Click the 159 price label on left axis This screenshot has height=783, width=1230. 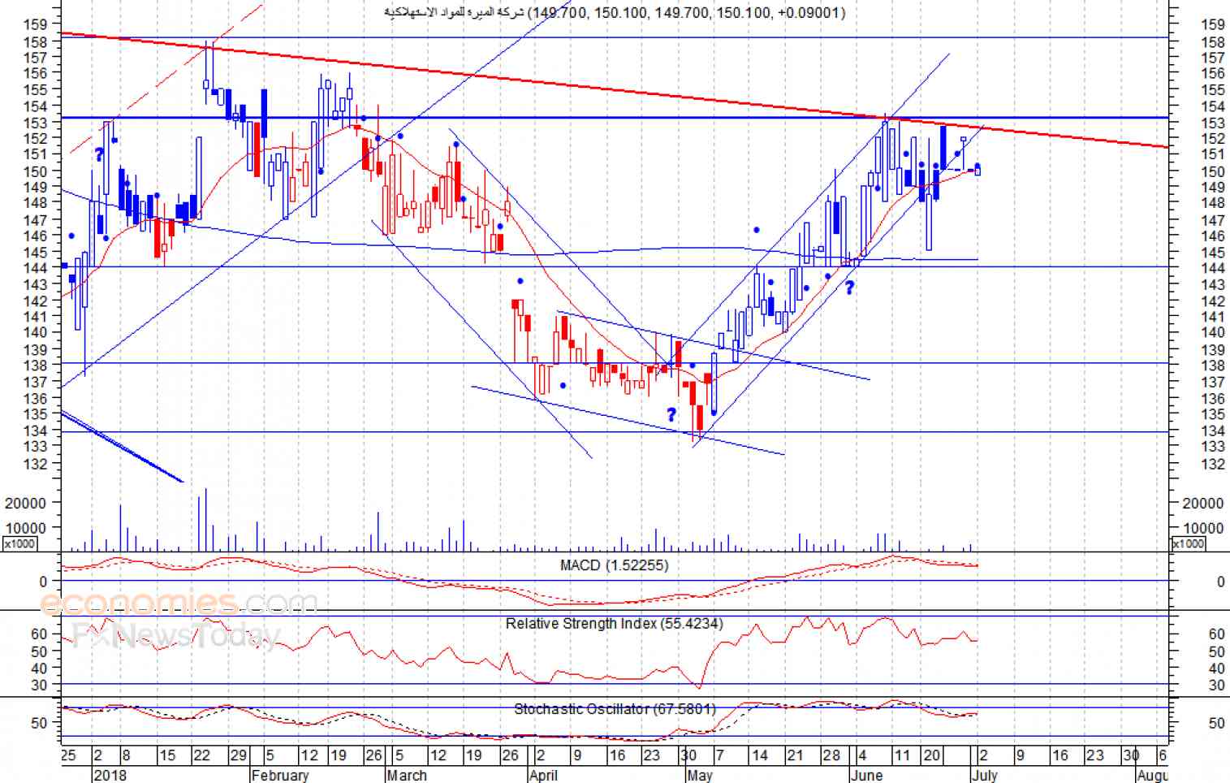tap(35, 24)
